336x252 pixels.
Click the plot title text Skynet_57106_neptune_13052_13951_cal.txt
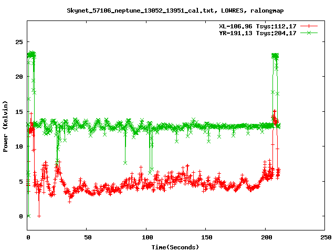[x=140, y=10]
